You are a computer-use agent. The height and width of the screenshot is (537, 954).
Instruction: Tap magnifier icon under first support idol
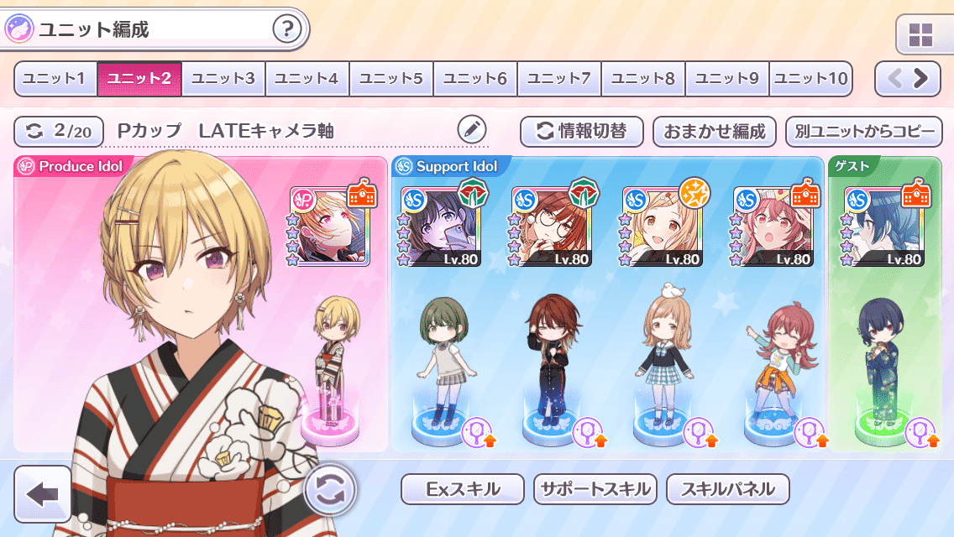coord(478,432)
